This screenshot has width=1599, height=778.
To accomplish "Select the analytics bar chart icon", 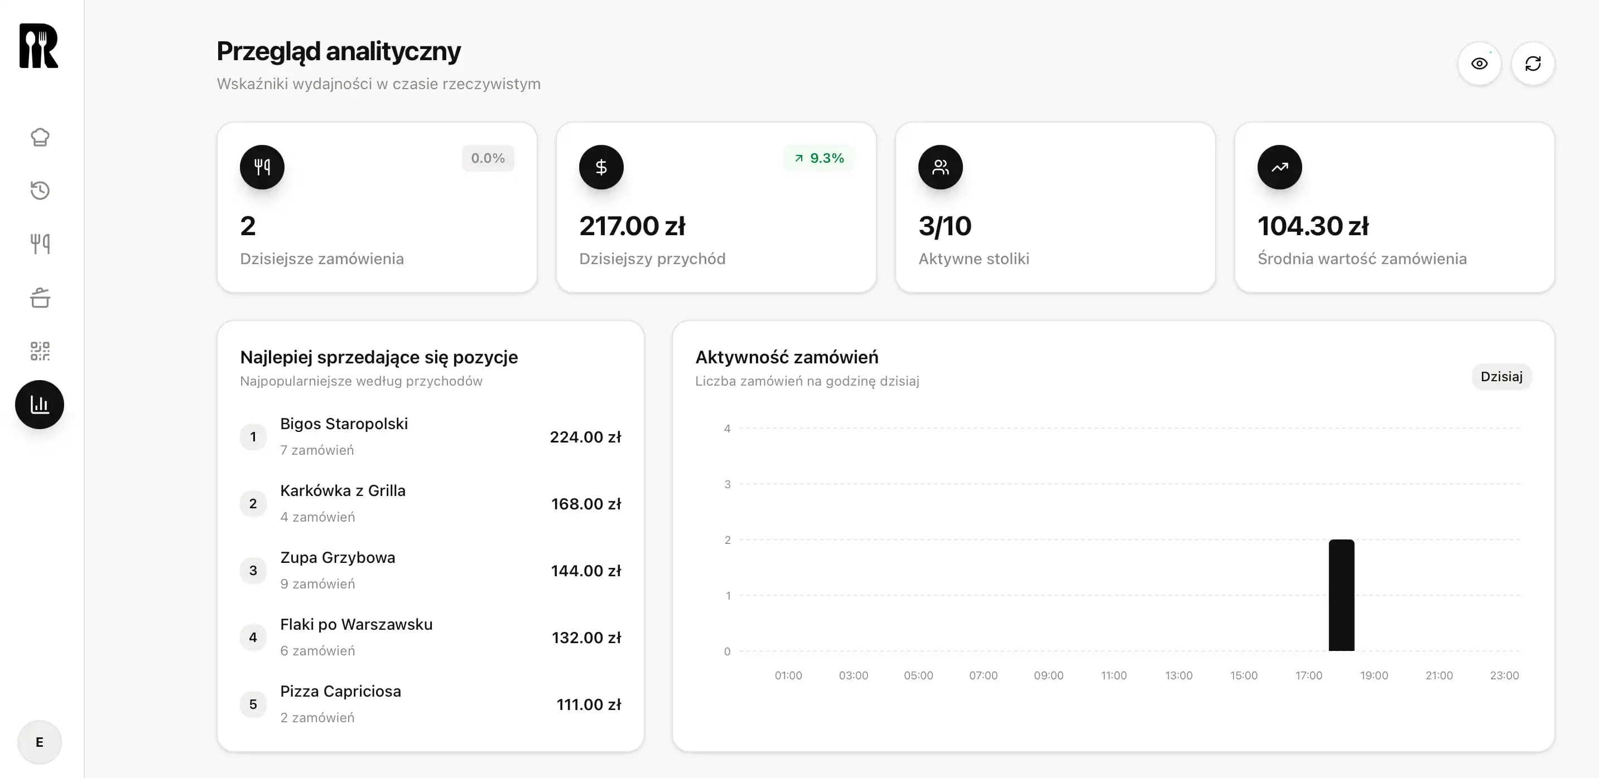I will click(x=40, y=404).
